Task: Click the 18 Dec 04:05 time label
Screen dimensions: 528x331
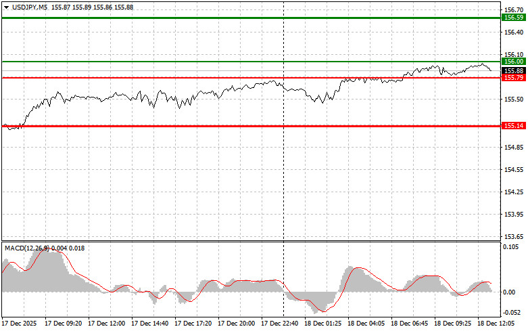Action: pos(366,324)
